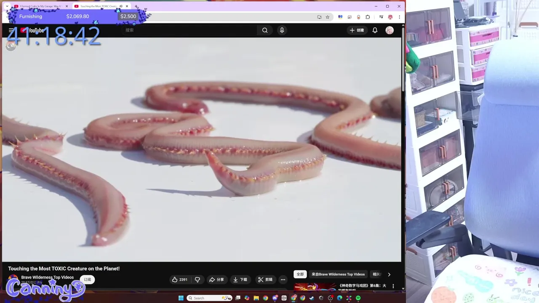Start voice search with the microphone icon
Image resolution: width=539 pixels, height=303 pixels.
click(282, 30)
